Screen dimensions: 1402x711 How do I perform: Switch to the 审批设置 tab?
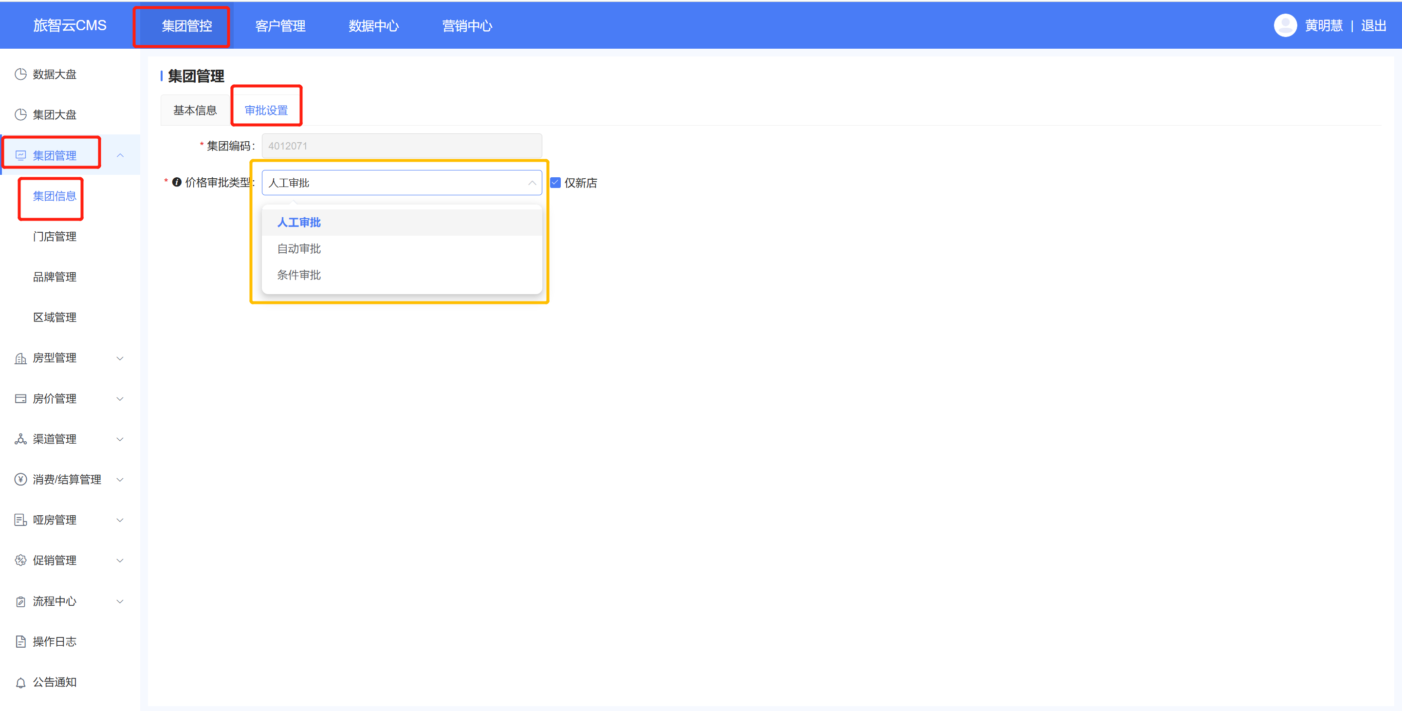tap(266, 110)
